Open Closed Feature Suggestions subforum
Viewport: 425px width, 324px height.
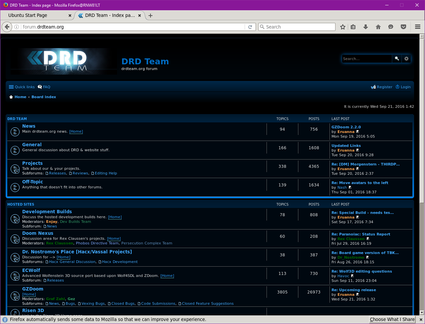(208, 303)
